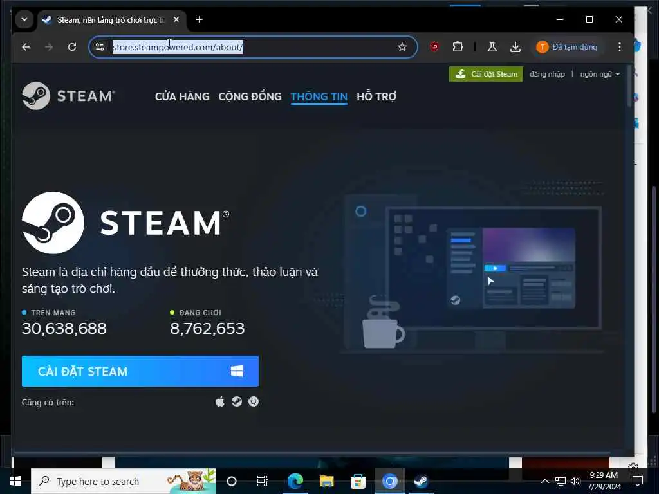Bookmark this page with the star icon
659x494 pixels.
(402, 47)
